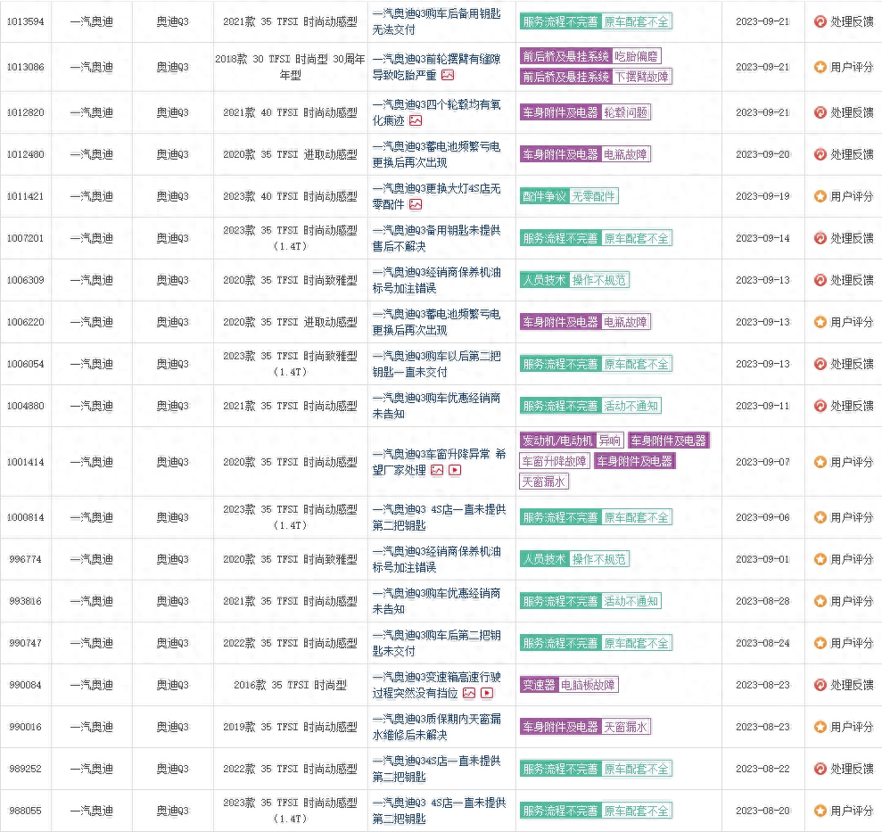
Task: Click the "操作不规范" tag in row 1006309
Action: (599, 280)
